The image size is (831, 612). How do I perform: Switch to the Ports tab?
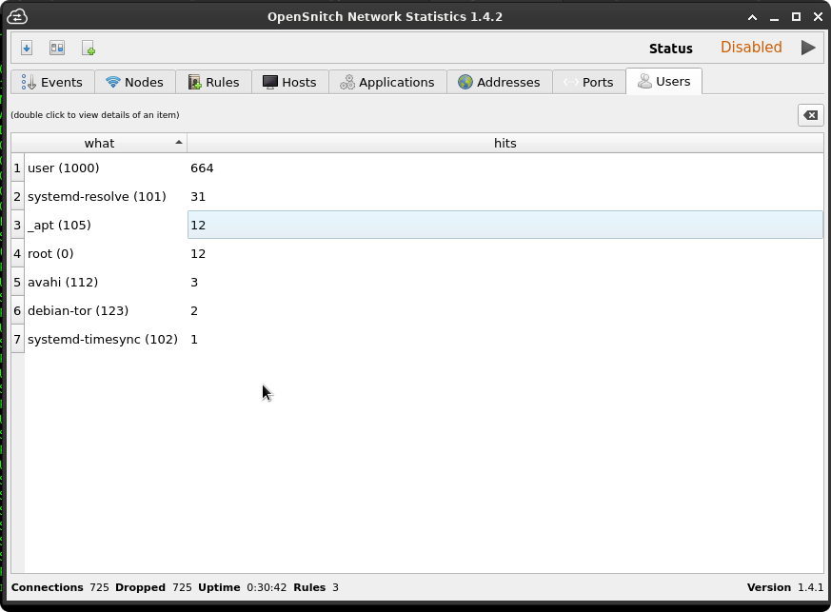point(589,82)
